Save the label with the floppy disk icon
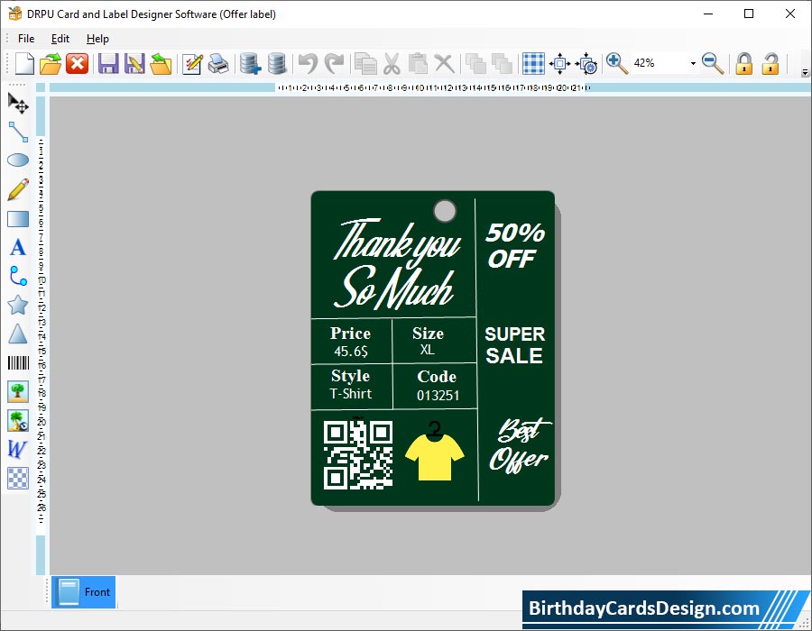 (x=108, y=64)
